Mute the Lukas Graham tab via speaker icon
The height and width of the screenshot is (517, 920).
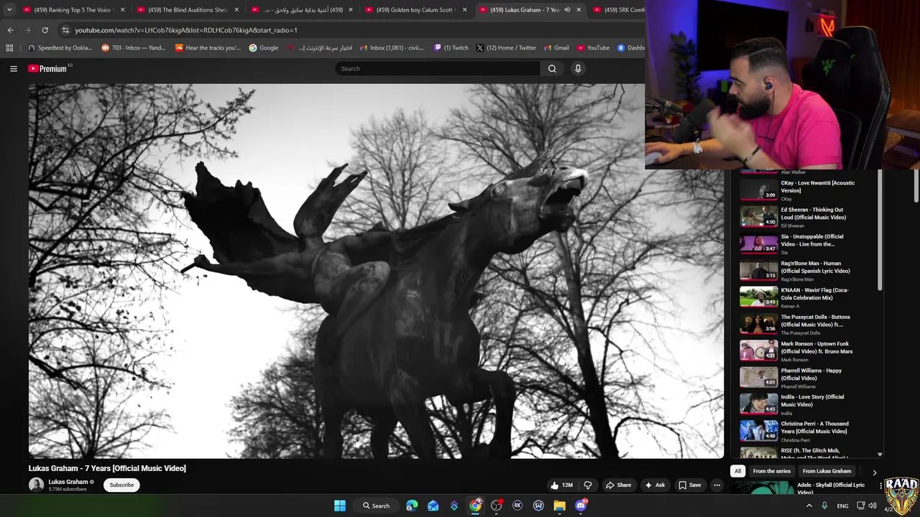pos(567,10)
